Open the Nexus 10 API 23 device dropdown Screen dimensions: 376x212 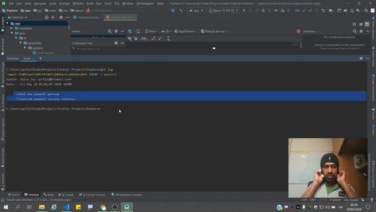click(223, 11)
